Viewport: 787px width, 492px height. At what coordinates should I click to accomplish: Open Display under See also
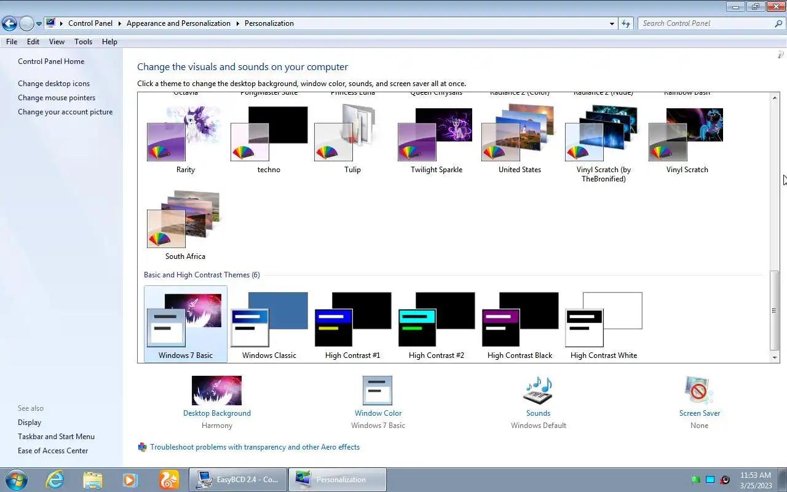tap(30, 423)
